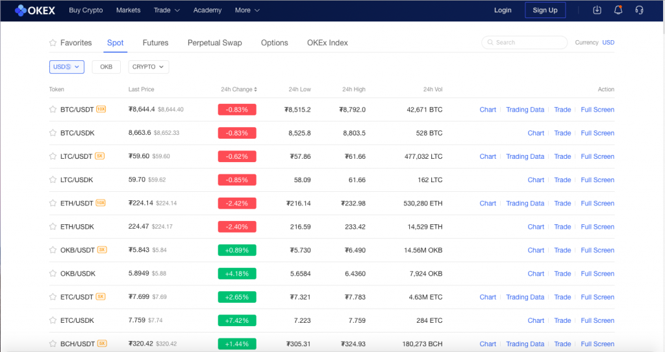Click the 10X badge on BTC/USDT

pos(101,110)
